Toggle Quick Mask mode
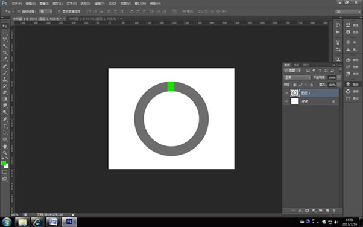Image resolution: width=363 pixels, height=227 pixels. pos(5,172)
